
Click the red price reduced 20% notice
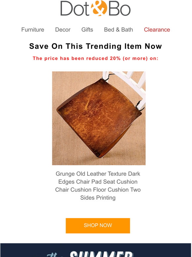click(x=96, y=58)
